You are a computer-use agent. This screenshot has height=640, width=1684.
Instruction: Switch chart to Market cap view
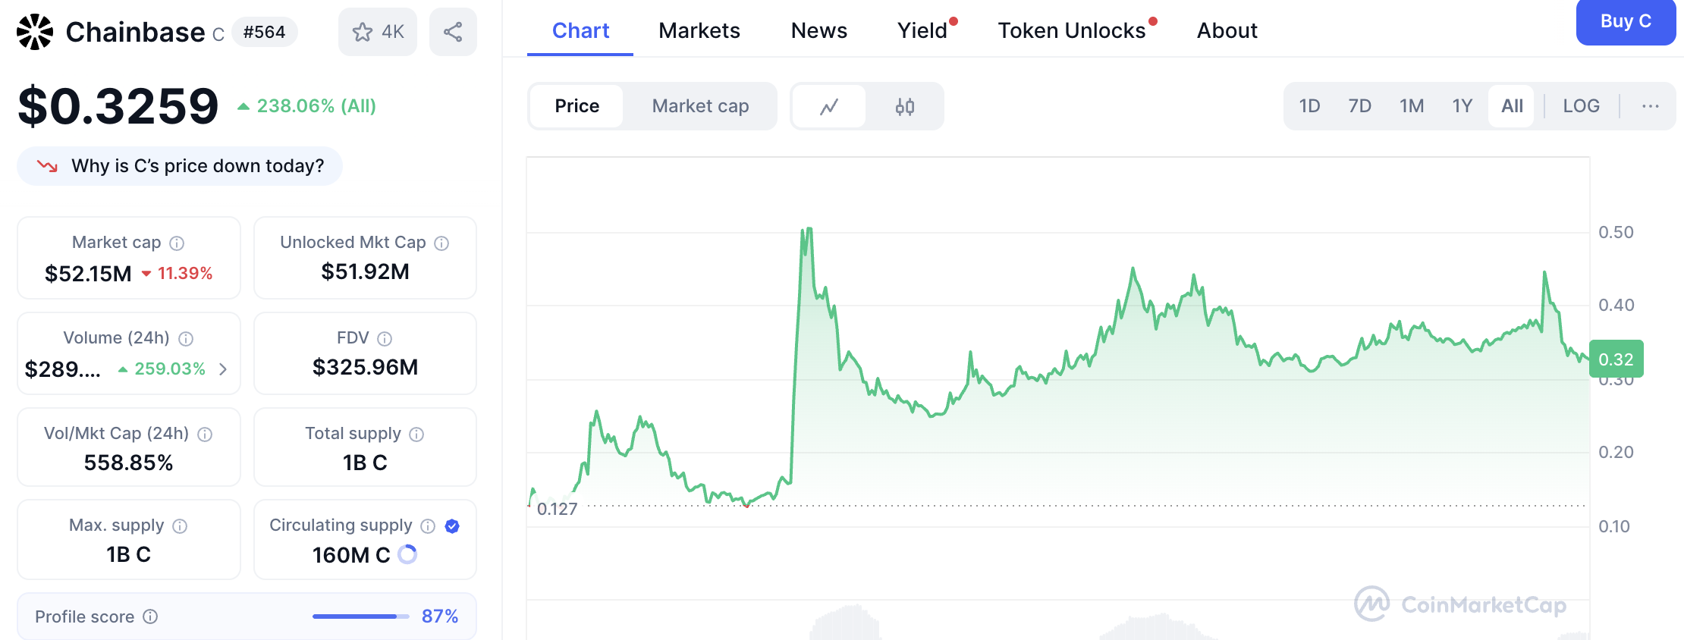(699, 106)
